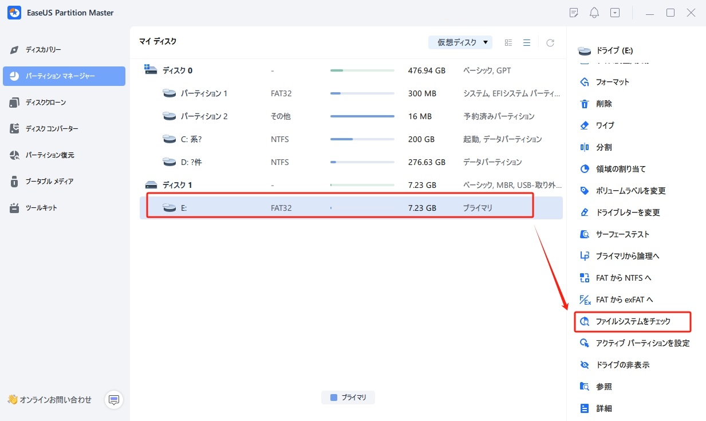Screen dimensions: 706x421
Task: Open notifications via the bell icon
Action: 594,12
